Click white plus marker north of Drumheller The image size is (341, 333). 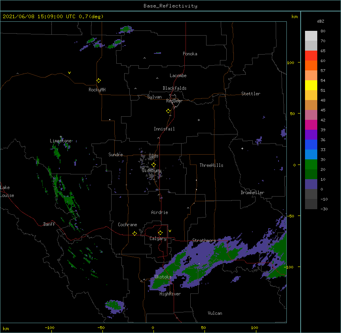[x=242, y=148]
